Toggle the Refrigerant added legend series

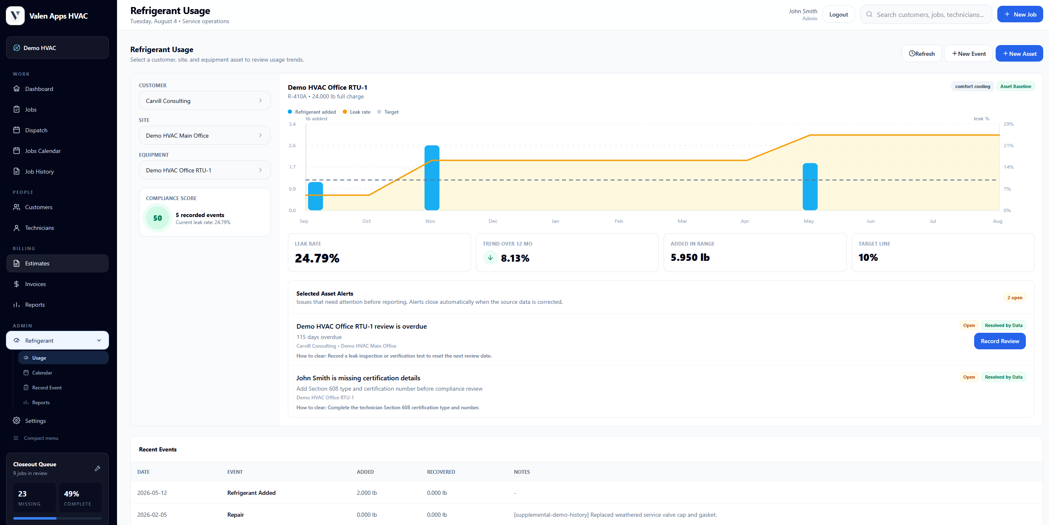pyautogui.click(x=312, y=112)
